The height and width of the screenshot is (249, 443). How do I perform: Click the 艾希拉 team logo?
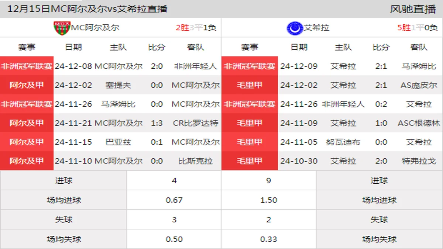pyautogui.click(x=295, y=28)
